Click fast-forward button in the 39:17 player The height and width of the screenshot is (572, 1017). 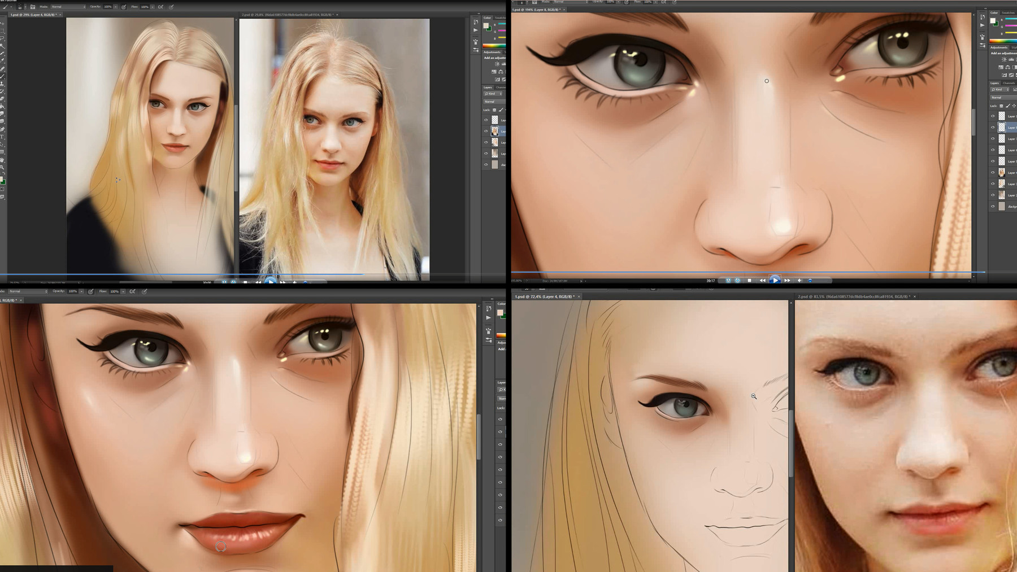(x=787, y=280)
